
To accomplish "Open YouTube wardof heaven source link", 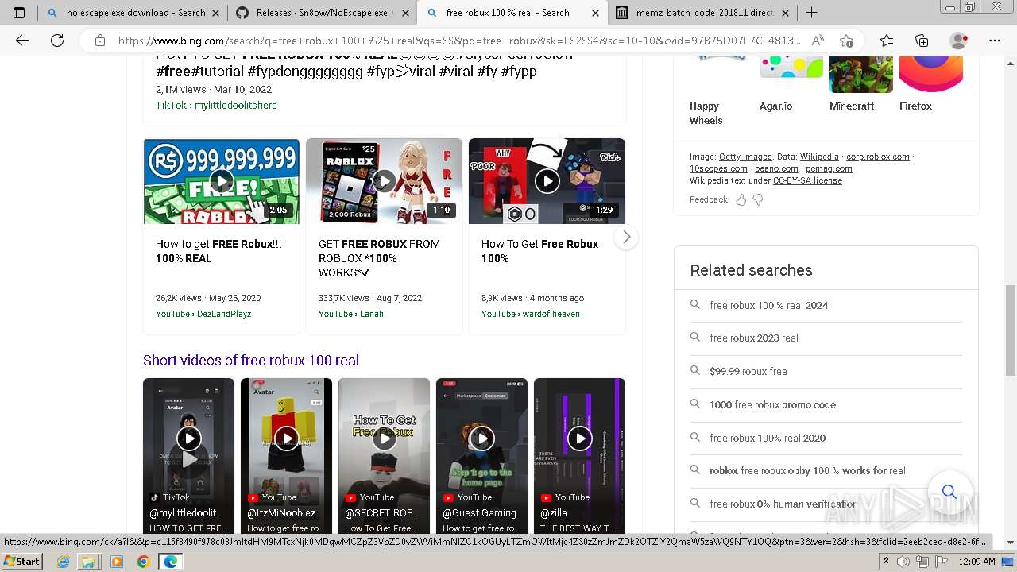I will click(x=531, y=314).
